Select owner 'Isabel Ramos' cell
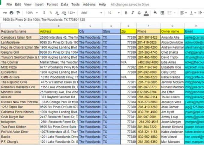 [x=172, y=77]
